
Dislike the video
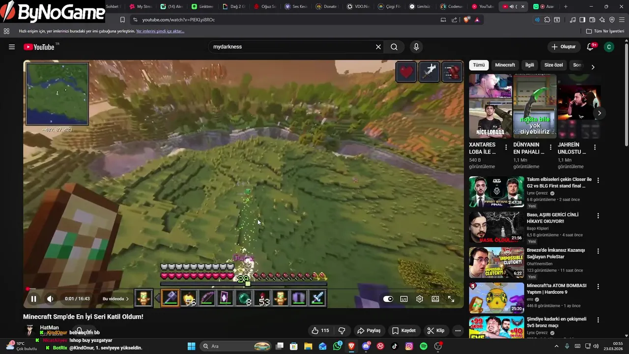coord(342,330)
